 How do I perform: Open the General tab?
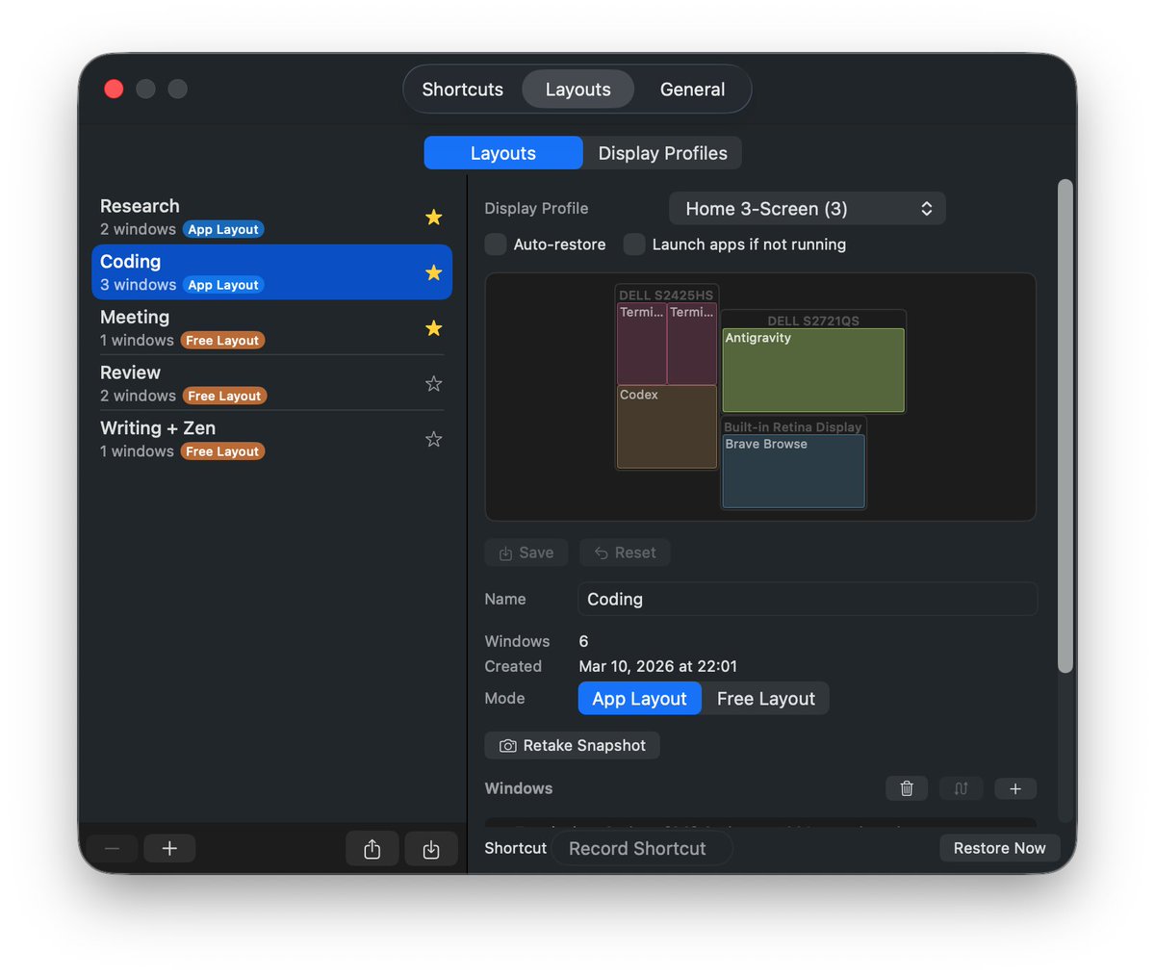[x=693, y=90]
